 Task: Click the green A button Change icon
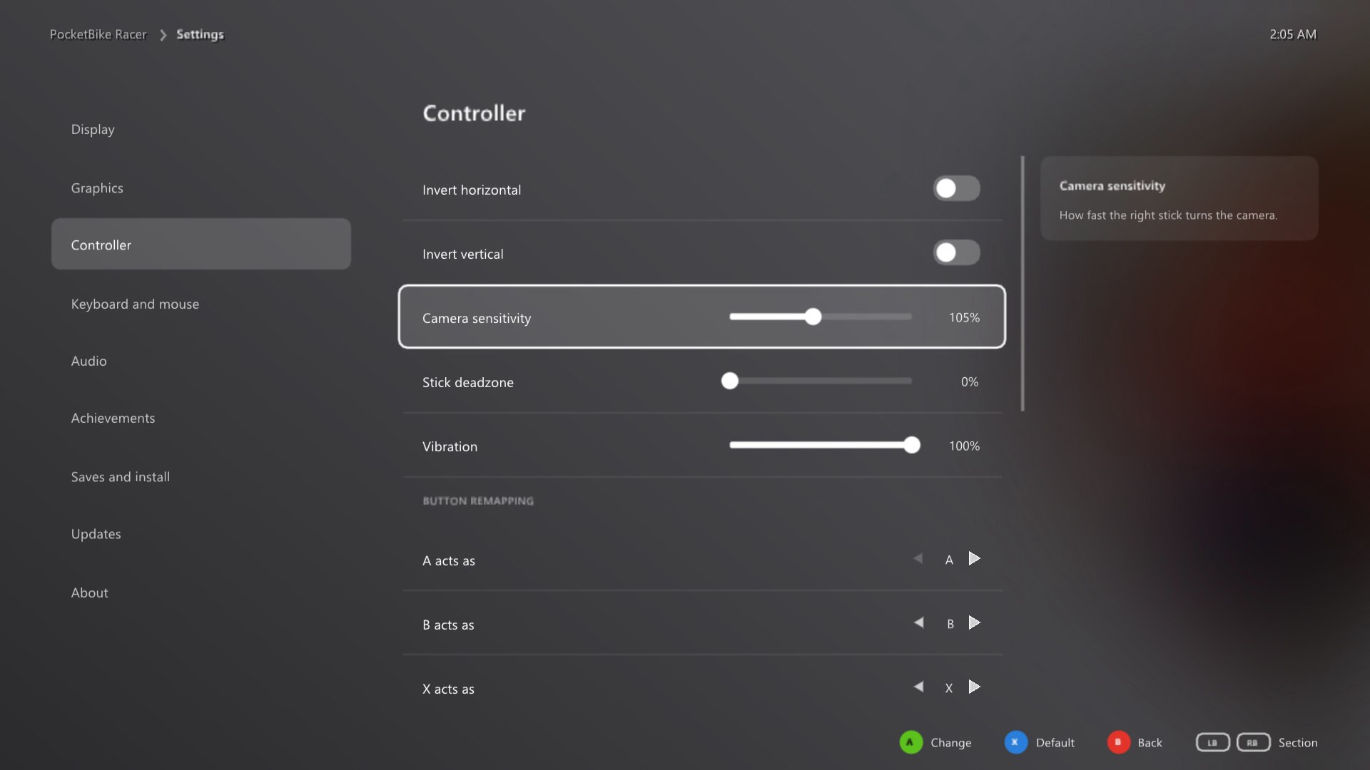910,742
